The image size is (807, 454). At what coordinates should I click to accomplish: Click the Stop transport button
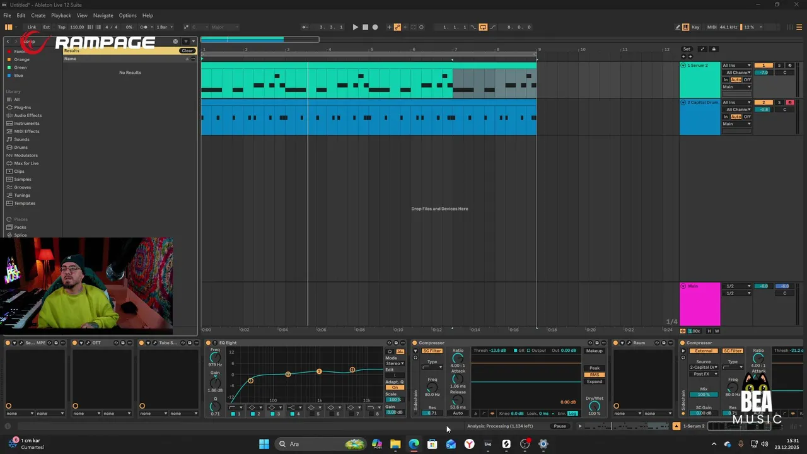pos(365,27)
